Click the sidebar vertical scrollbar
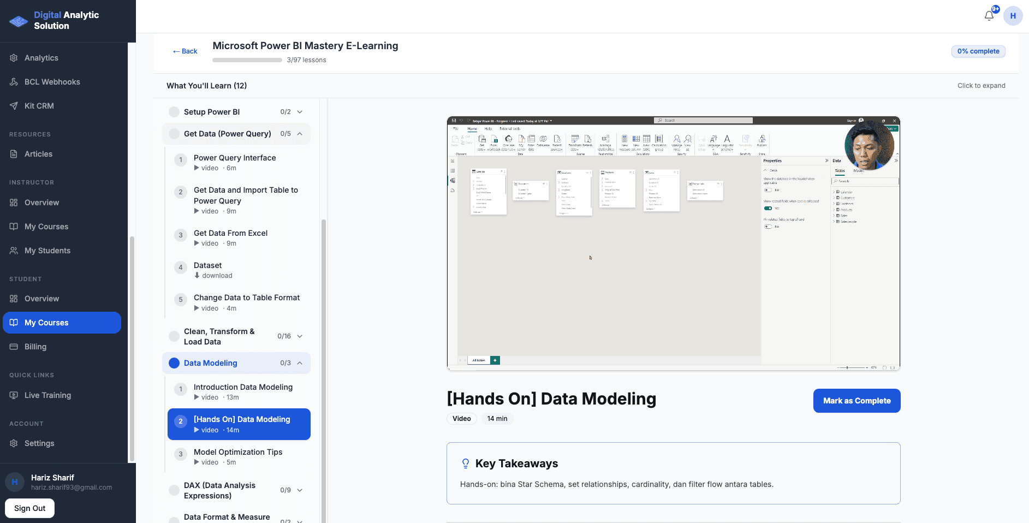Image resolution: width=1029 pixels, height=523 pixels. [x=131, y=348]
